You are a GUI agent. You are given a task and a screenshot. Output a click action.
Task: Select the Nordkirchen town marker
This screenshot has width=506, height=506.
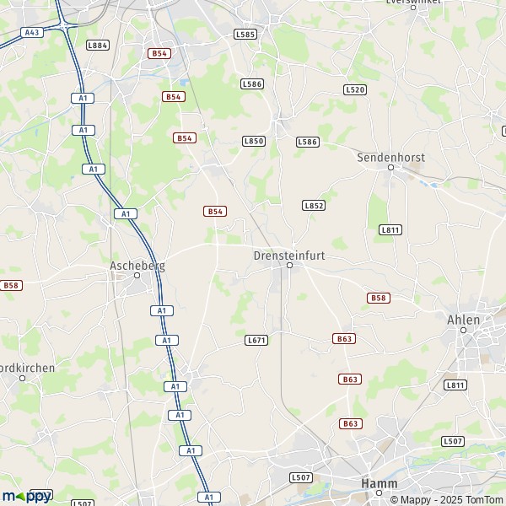[x=22, y=378]
